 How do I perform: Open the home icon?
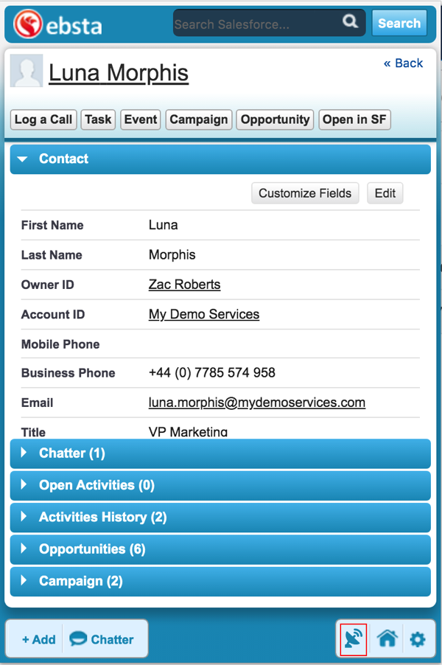387,638
